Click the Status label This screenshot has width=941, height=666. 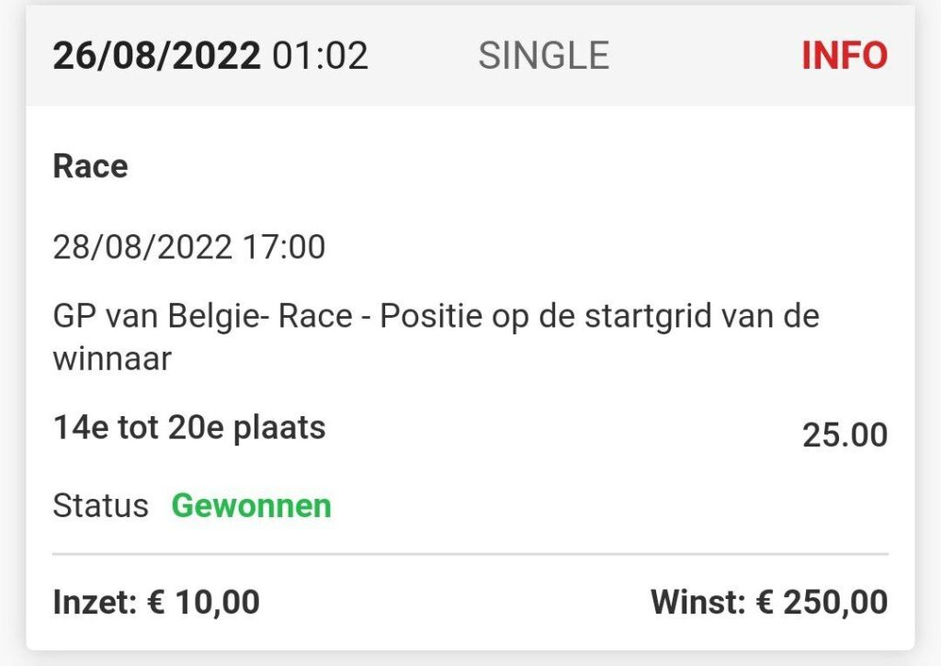click(100, 505)
